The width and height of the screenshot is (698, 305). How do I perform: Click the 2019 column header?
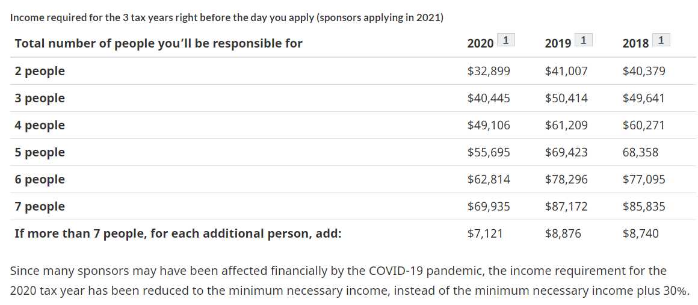[558, 43]
